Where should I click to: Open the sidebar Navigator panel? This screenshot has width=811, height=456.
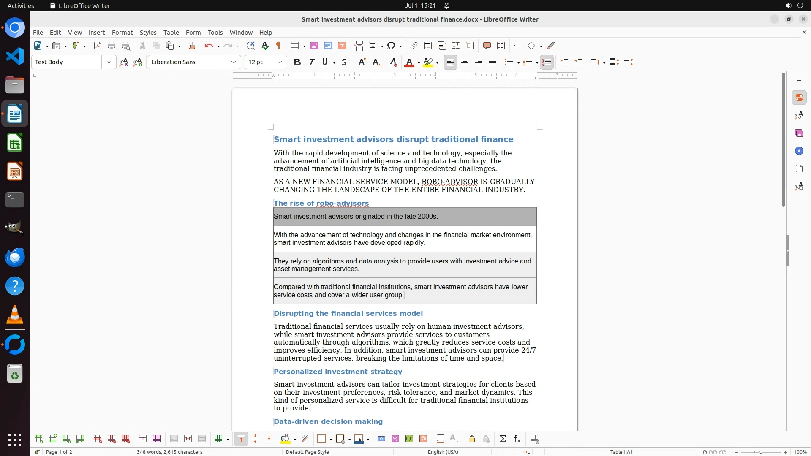[799, 151]
